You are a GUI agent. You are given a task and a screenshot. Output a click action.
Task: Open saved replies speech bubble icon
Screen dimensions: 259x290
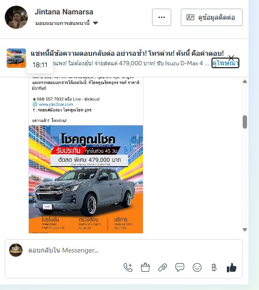click(180, 267)
